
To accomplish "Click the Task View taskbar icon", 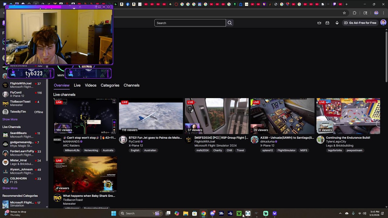I will click(168, 213).
